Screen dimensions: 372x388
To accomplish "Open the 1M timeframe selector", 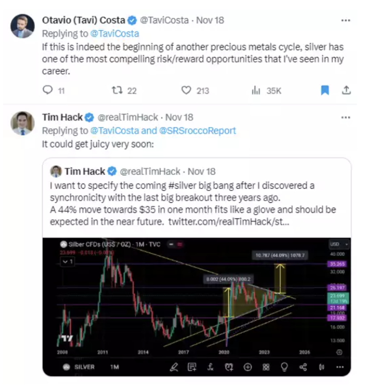I will pos(114,367).
